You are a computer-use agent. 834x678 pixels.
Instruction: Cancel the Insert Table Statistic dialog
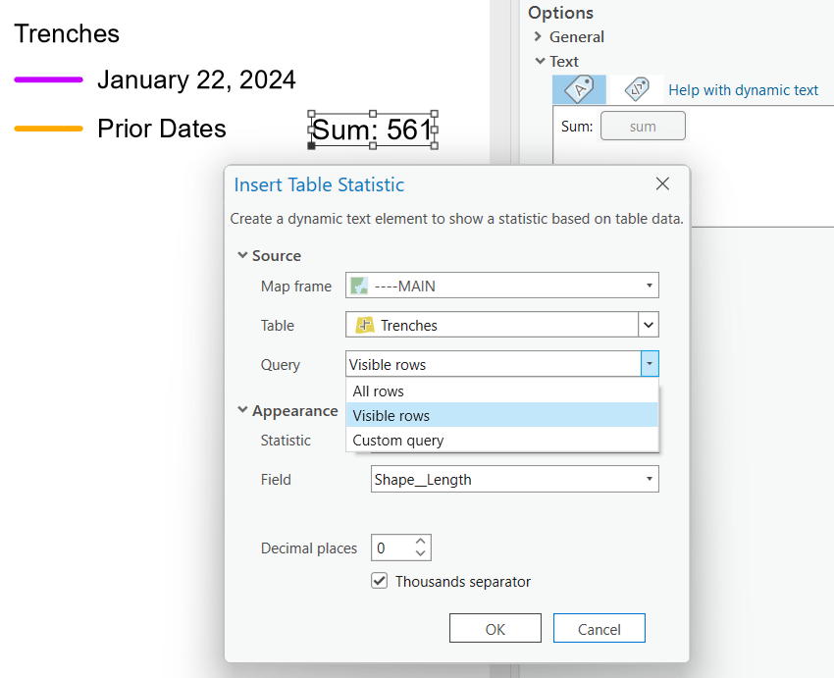pyautogui.click(x=599, y=628)
